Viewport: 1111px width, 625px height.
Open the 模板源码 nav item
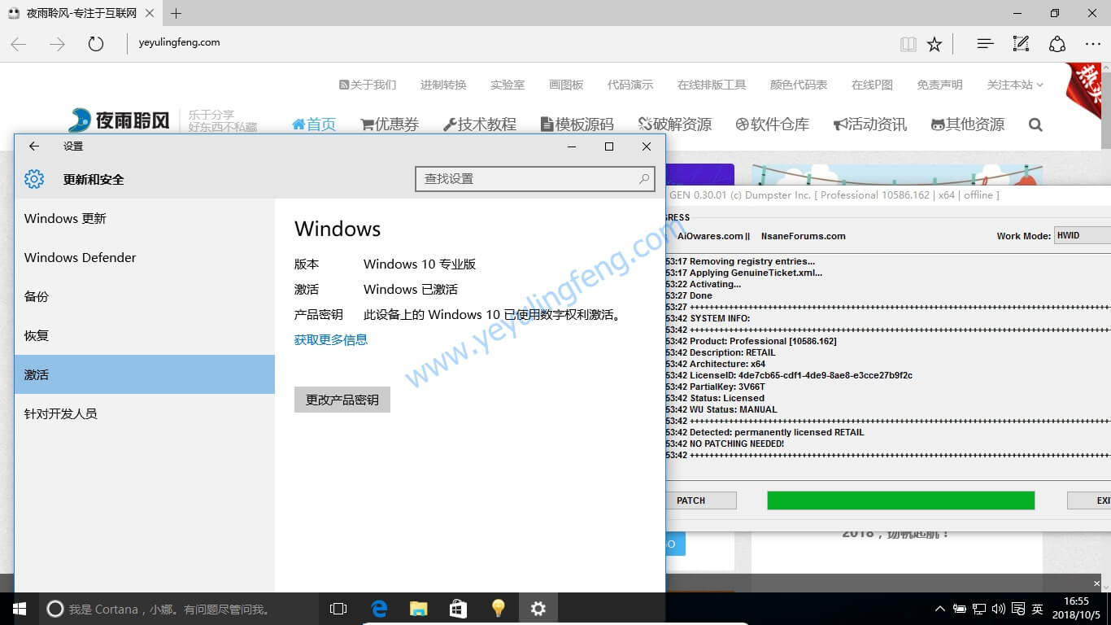(577, 125)
